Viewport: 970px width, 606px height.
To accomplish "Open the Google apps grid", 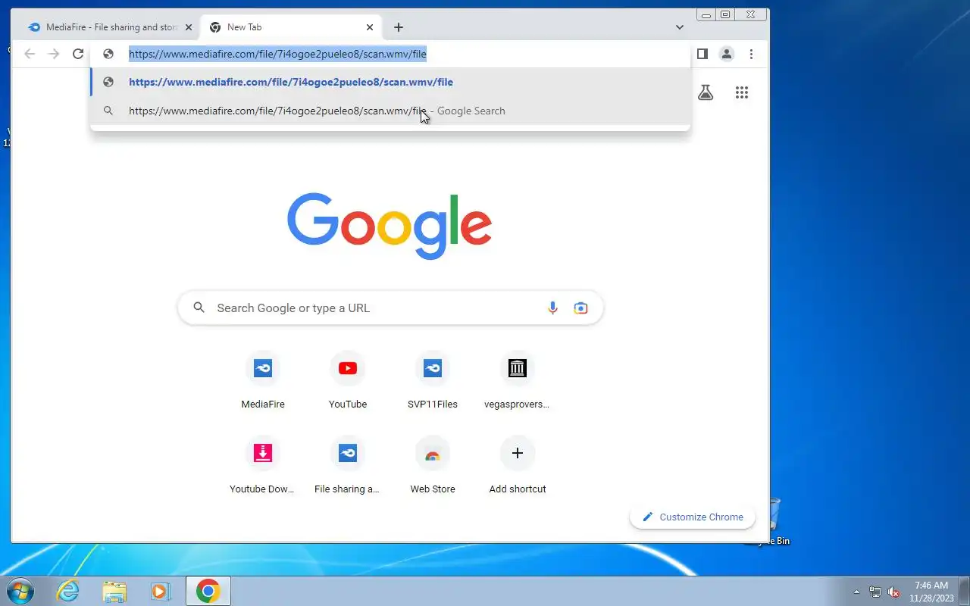I will pyautogui.click(x=742, y=92).
